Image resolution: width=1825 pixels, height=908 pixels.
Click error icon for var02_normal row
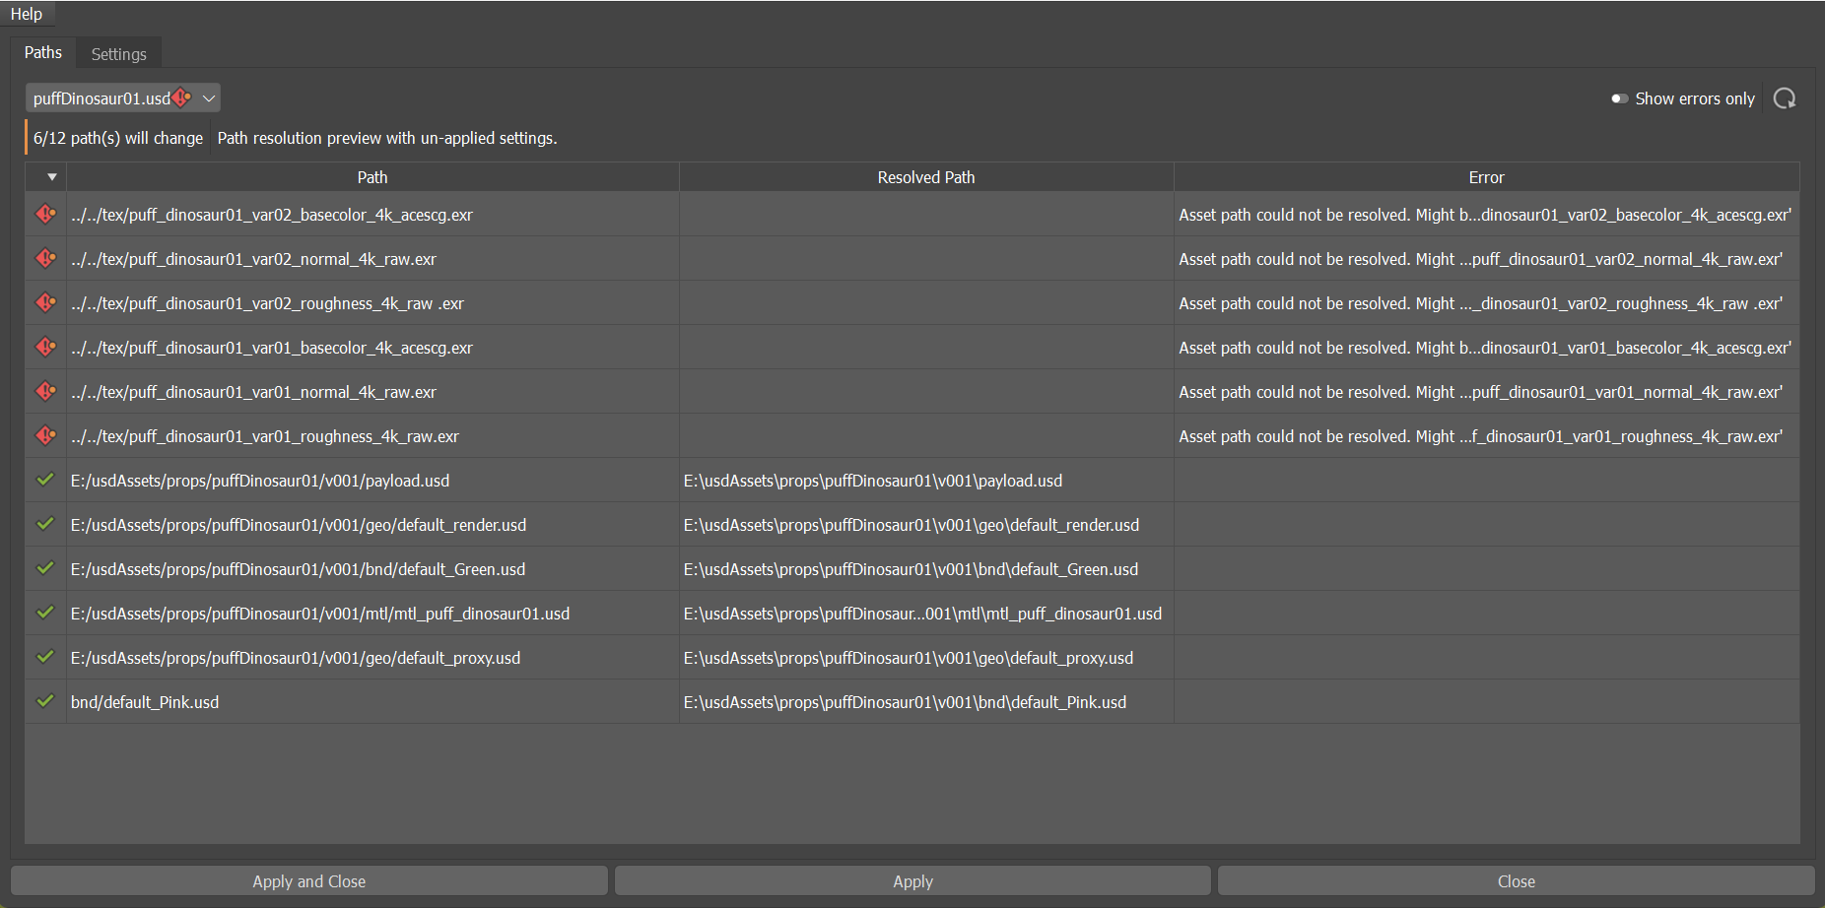[45, 258]
